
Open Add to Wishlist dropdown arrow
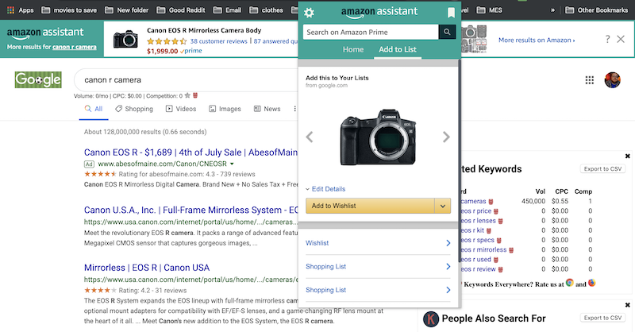443,206
